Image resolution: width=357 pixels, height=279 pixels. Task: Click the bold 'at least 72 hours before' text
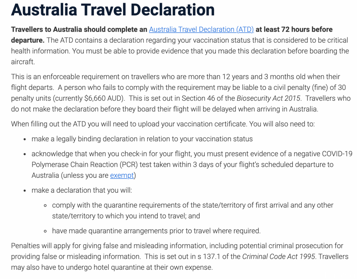(x=294, y=29)
